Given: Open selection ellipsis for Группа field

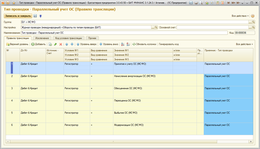Looking at the screenshot, I should tap(250, 22).
